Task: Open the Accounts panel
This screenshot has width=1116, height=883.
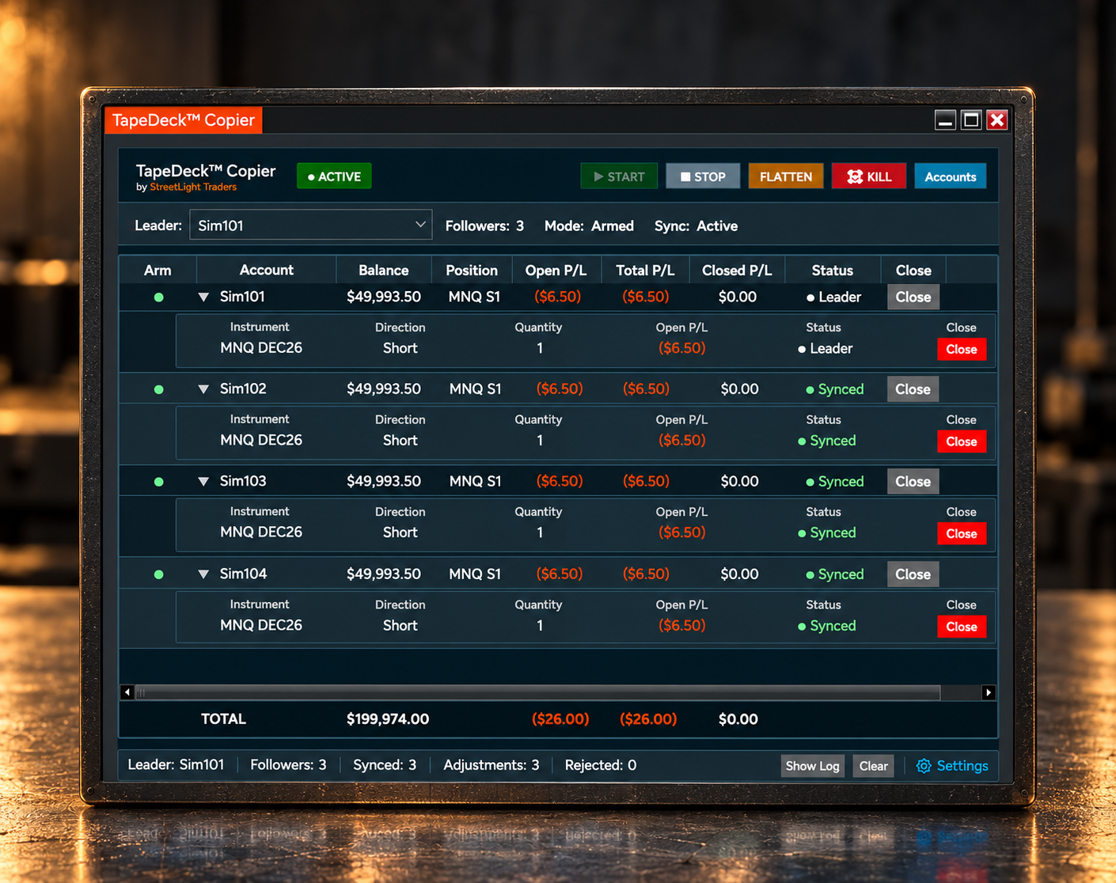Action: [x=951, y=176]
